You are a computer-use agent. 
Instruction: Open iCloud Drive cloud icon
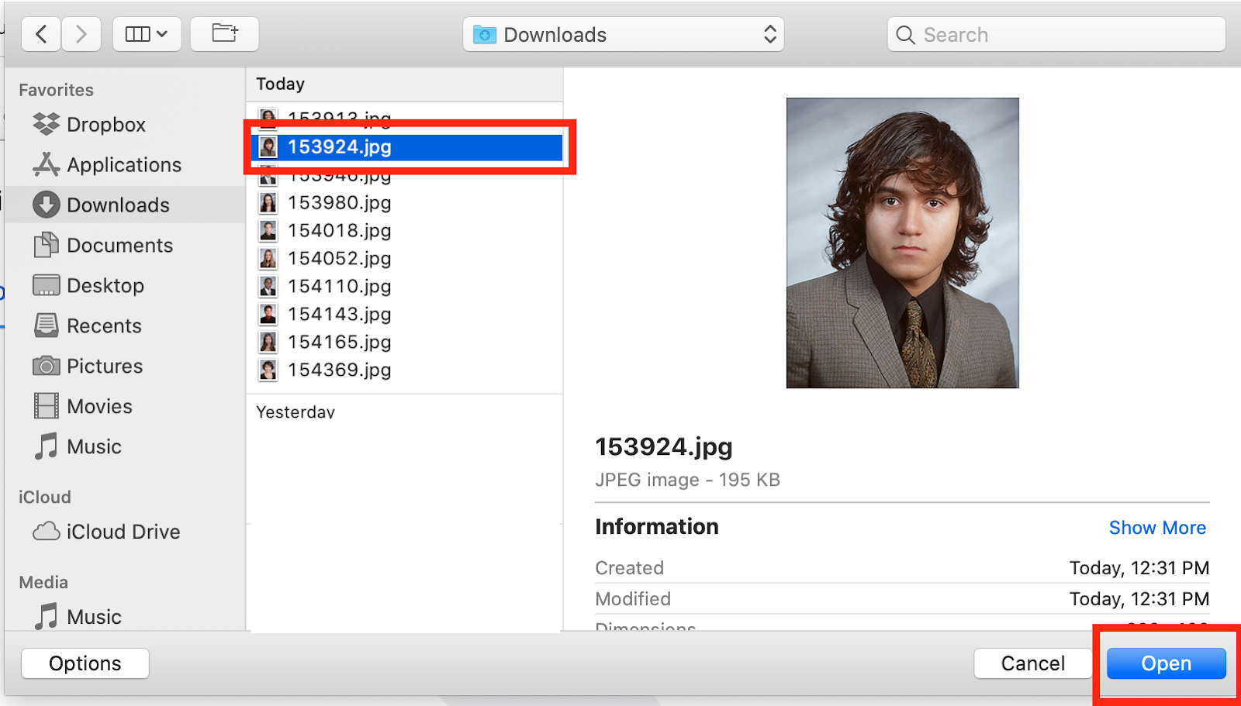tap(47, 532)
